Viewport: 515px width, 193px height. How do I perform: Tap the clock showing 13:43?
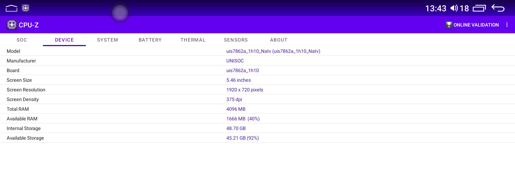point(436,9)
